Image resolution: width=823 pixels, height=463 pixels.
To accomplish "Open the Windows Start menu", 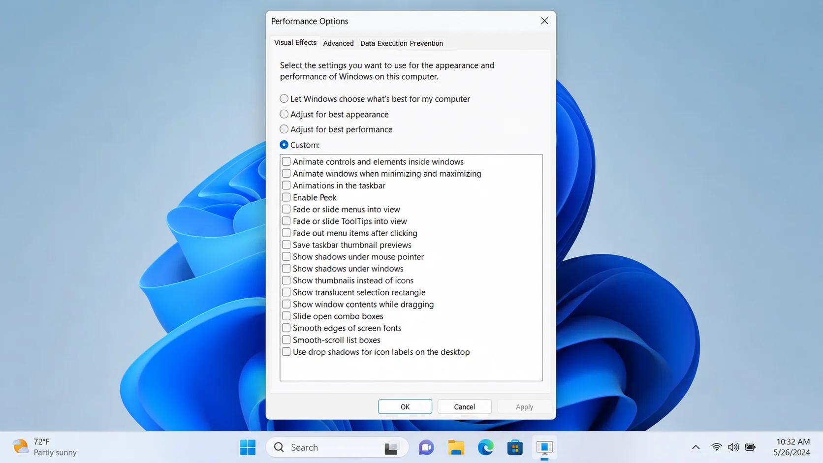I will (248, 447).
